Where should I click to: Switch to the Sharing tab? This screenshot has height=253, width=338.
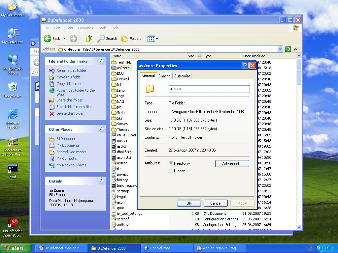164,76
